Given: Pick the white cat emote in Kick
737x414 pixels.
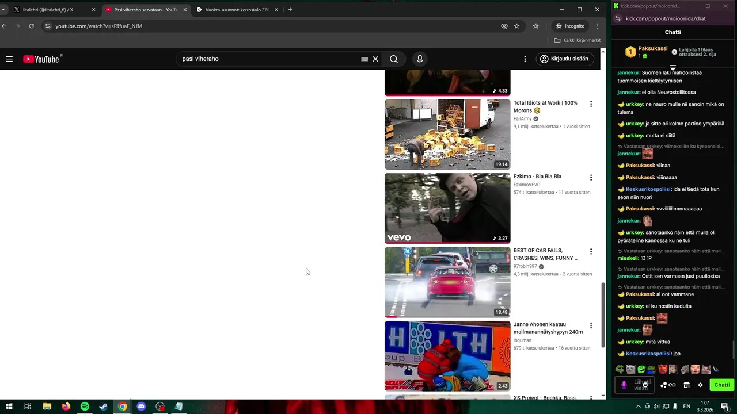Looking at the screenshot, I should (630, 369).
